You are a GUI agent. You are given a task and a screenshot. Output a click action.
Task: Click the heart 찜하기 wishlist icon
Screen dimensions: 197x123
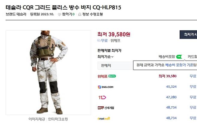click(x=59, y=15)
